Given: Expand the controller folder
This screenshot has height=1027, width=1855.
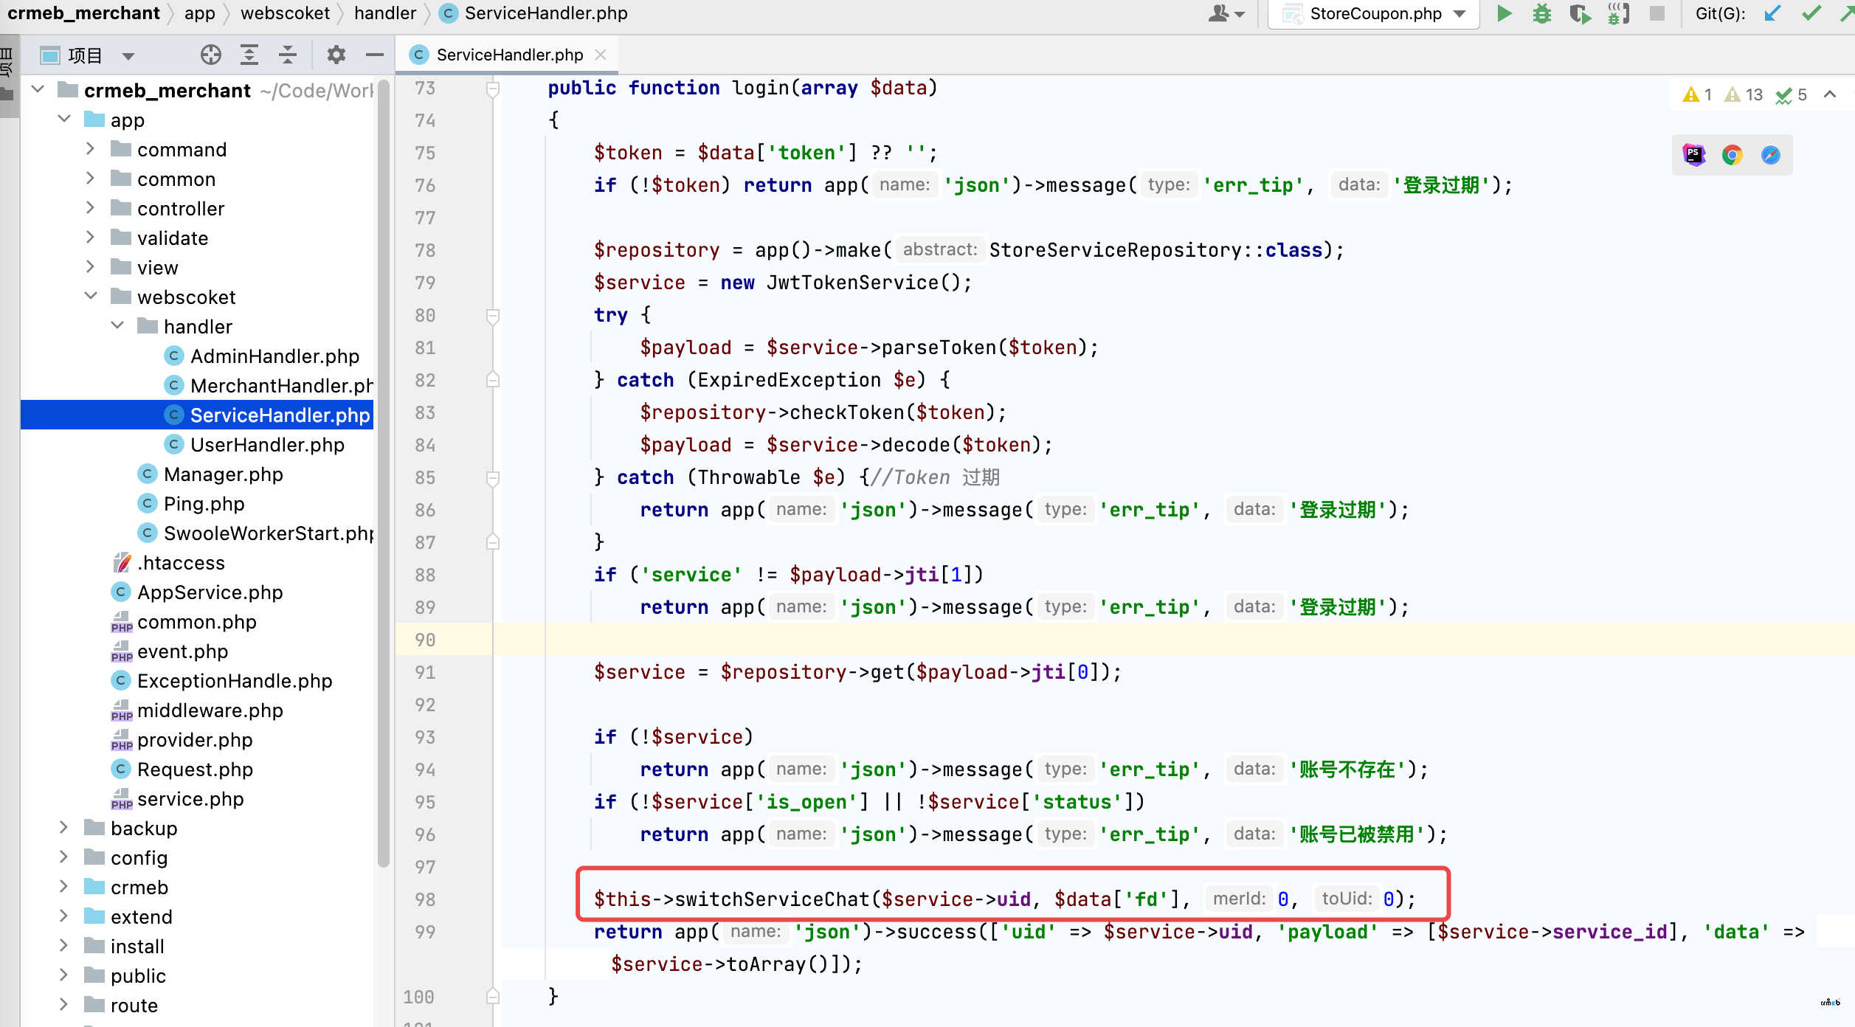Looking at the screenshot, I should click(90, 208).
